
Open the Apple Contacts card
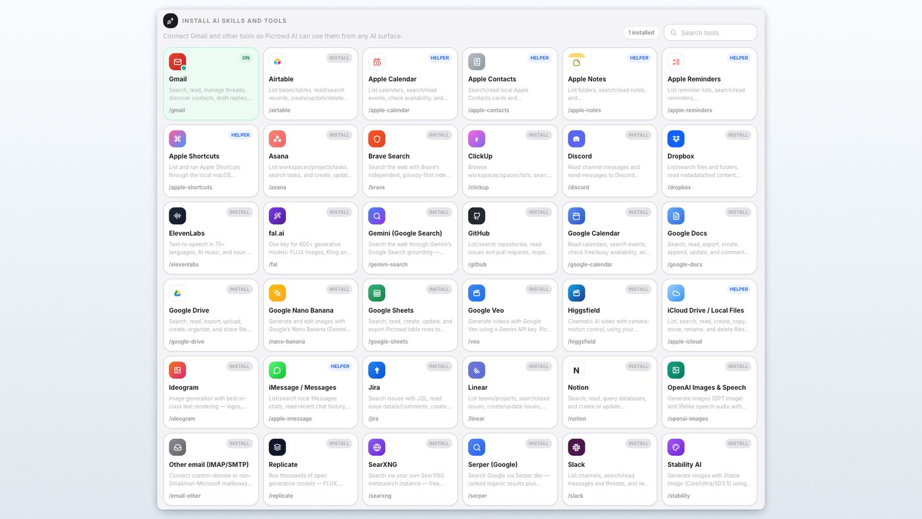(x=510, y=84)
